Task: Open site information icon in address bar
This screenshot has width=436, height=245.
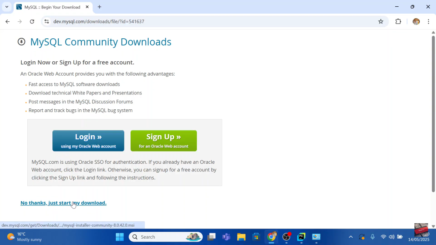Action: tap(47, 21)
